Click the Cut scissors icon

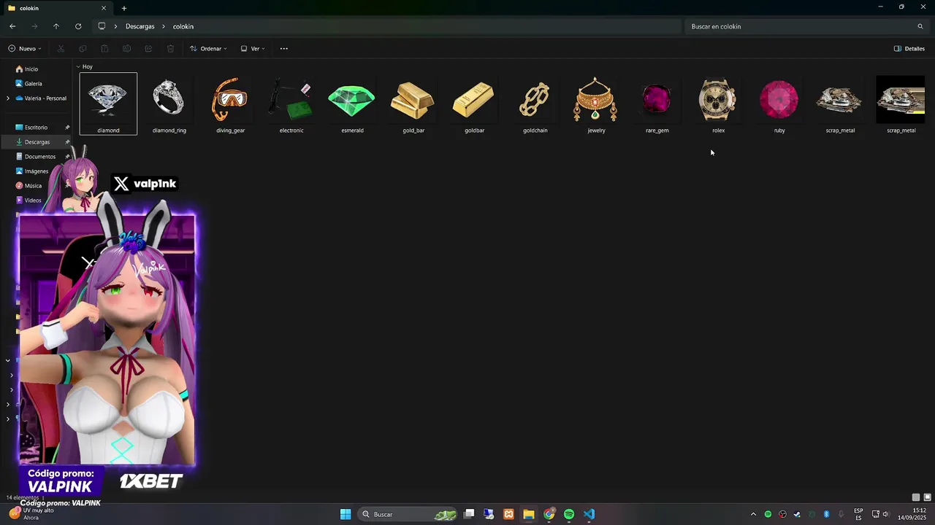(61, 49)
